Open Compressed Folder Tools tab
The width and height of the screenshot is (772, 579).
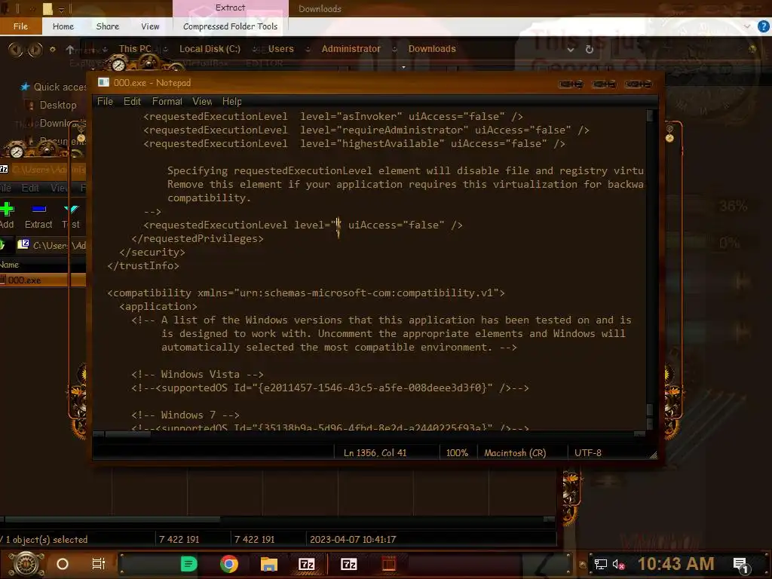pyautogui.click(x=230, y=26)
